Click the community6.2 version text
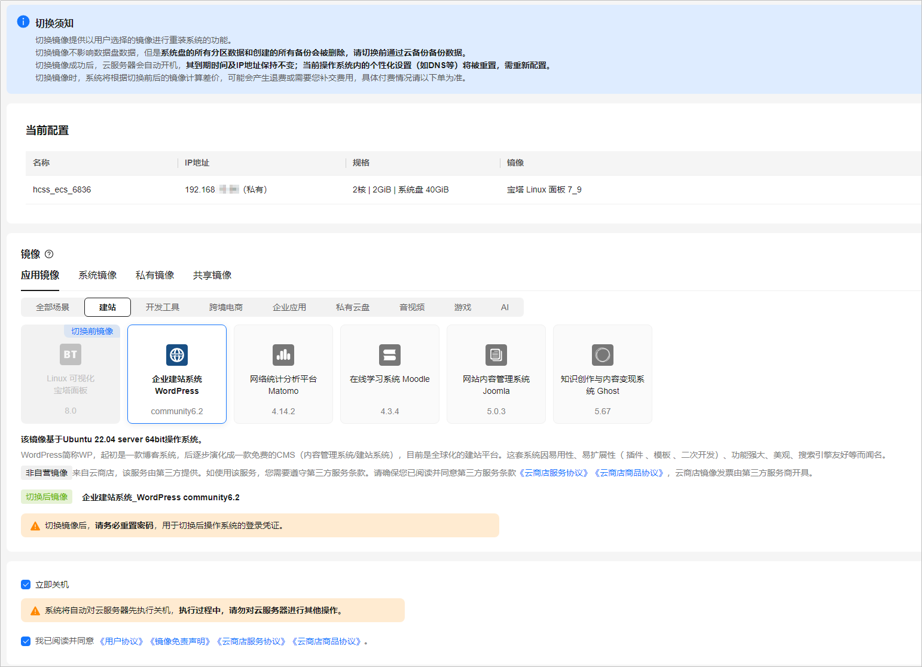This screenshot has height=667, width=922. (x=177, y=411)
